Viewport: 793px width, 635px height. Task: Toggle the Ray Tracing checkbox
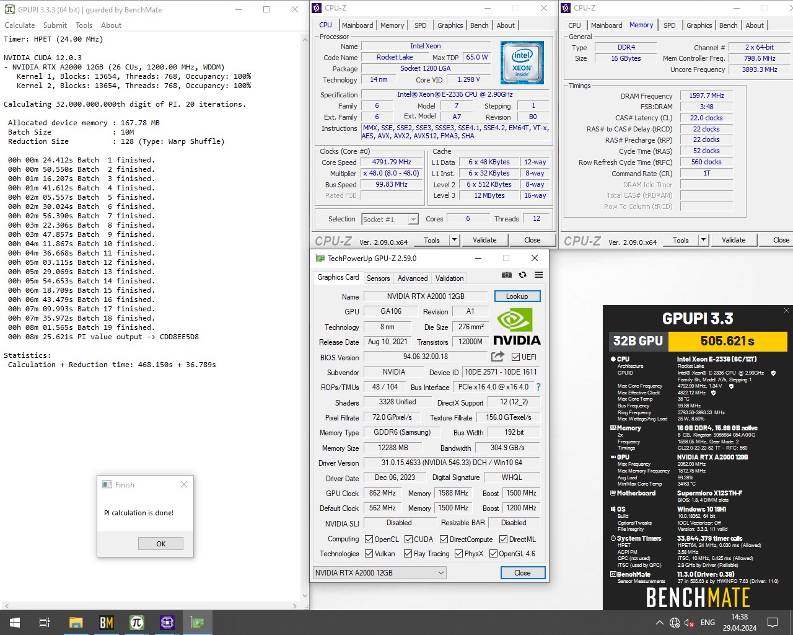pos(408,554)
